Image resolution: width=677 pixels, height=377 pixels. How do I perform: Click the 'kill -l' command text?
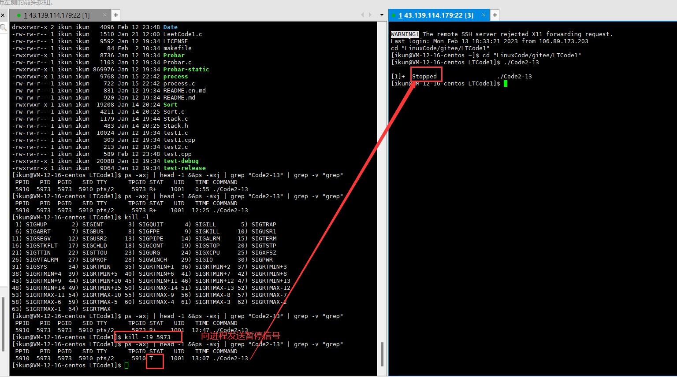tap(137, 217)
